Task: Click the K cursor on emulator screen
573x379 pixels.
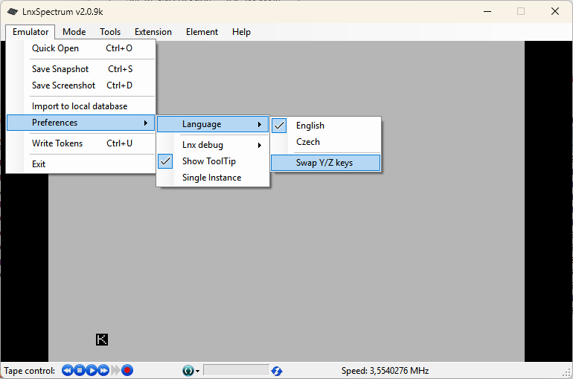Action: coord(102,340)
